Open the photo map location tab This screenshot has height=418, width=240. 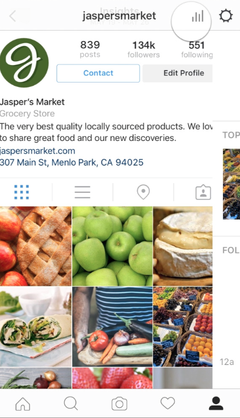pos(143,192)
